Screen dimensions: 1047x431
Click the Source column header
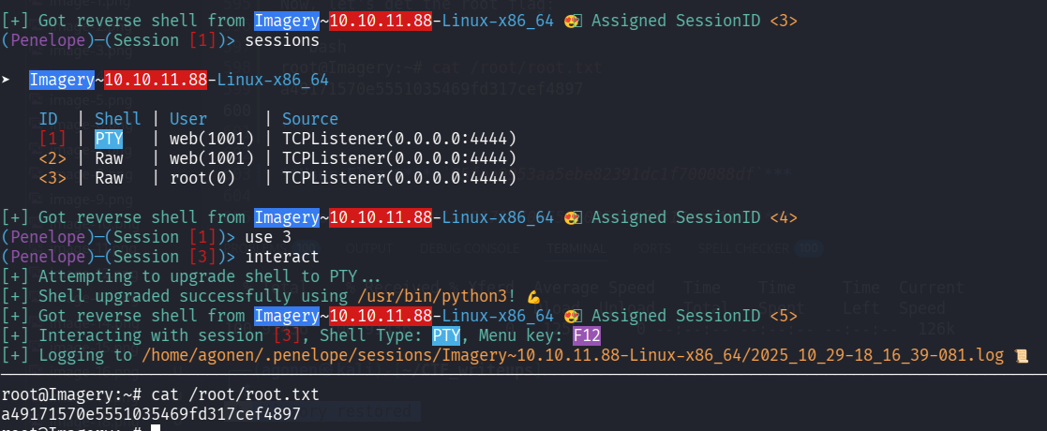(x=309, y=119)
